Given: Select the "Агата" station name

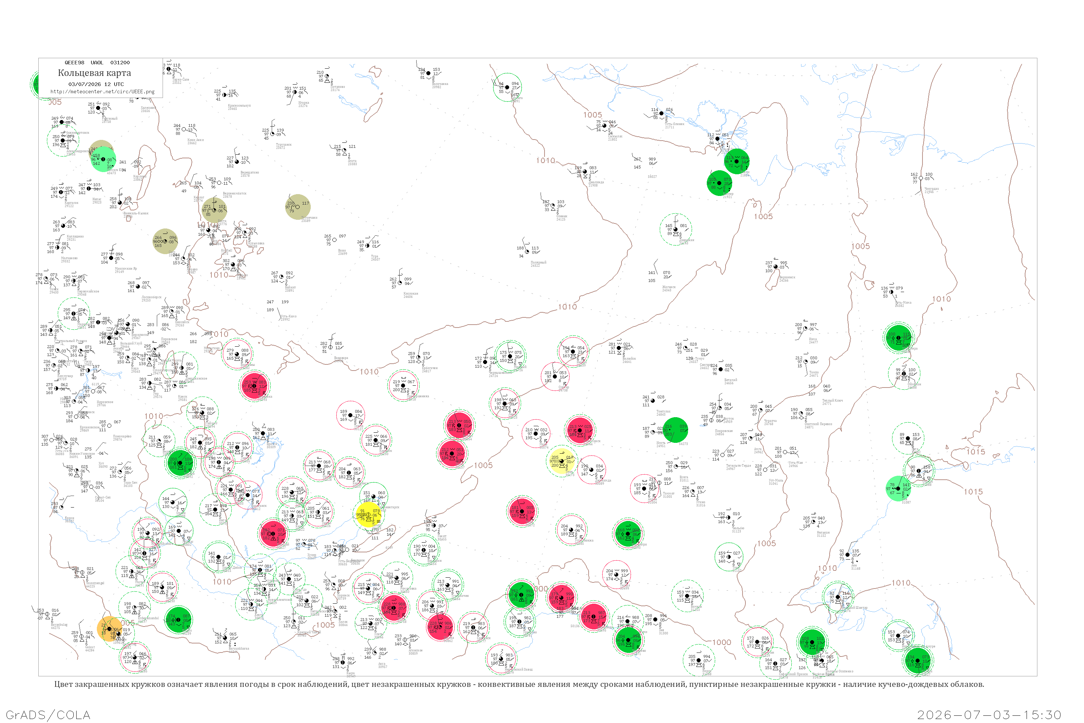Looking at the screenshot, I should (352, 161).
